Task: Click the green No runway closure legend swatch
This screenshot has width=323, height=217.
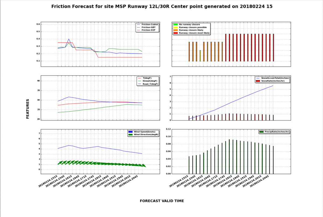Action: point(175,24)
